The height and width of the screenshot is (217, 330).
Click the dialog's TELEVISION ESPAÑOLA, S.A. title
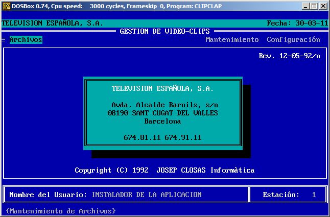click(x=162, y=88)
